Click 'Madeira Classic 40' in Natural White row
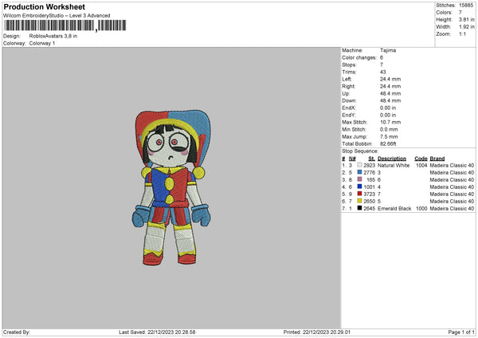The width and height of the screenshot is (478, 338). 452,165
